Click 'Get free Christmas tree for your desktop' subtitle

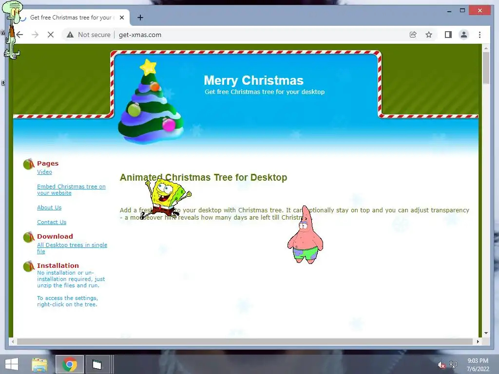tap(265, 92)
